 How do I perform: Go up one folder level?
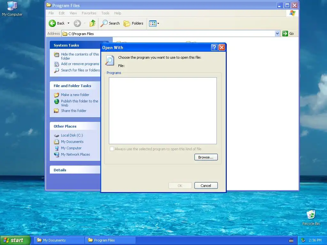pyautogui.click(x=93, y=23)
